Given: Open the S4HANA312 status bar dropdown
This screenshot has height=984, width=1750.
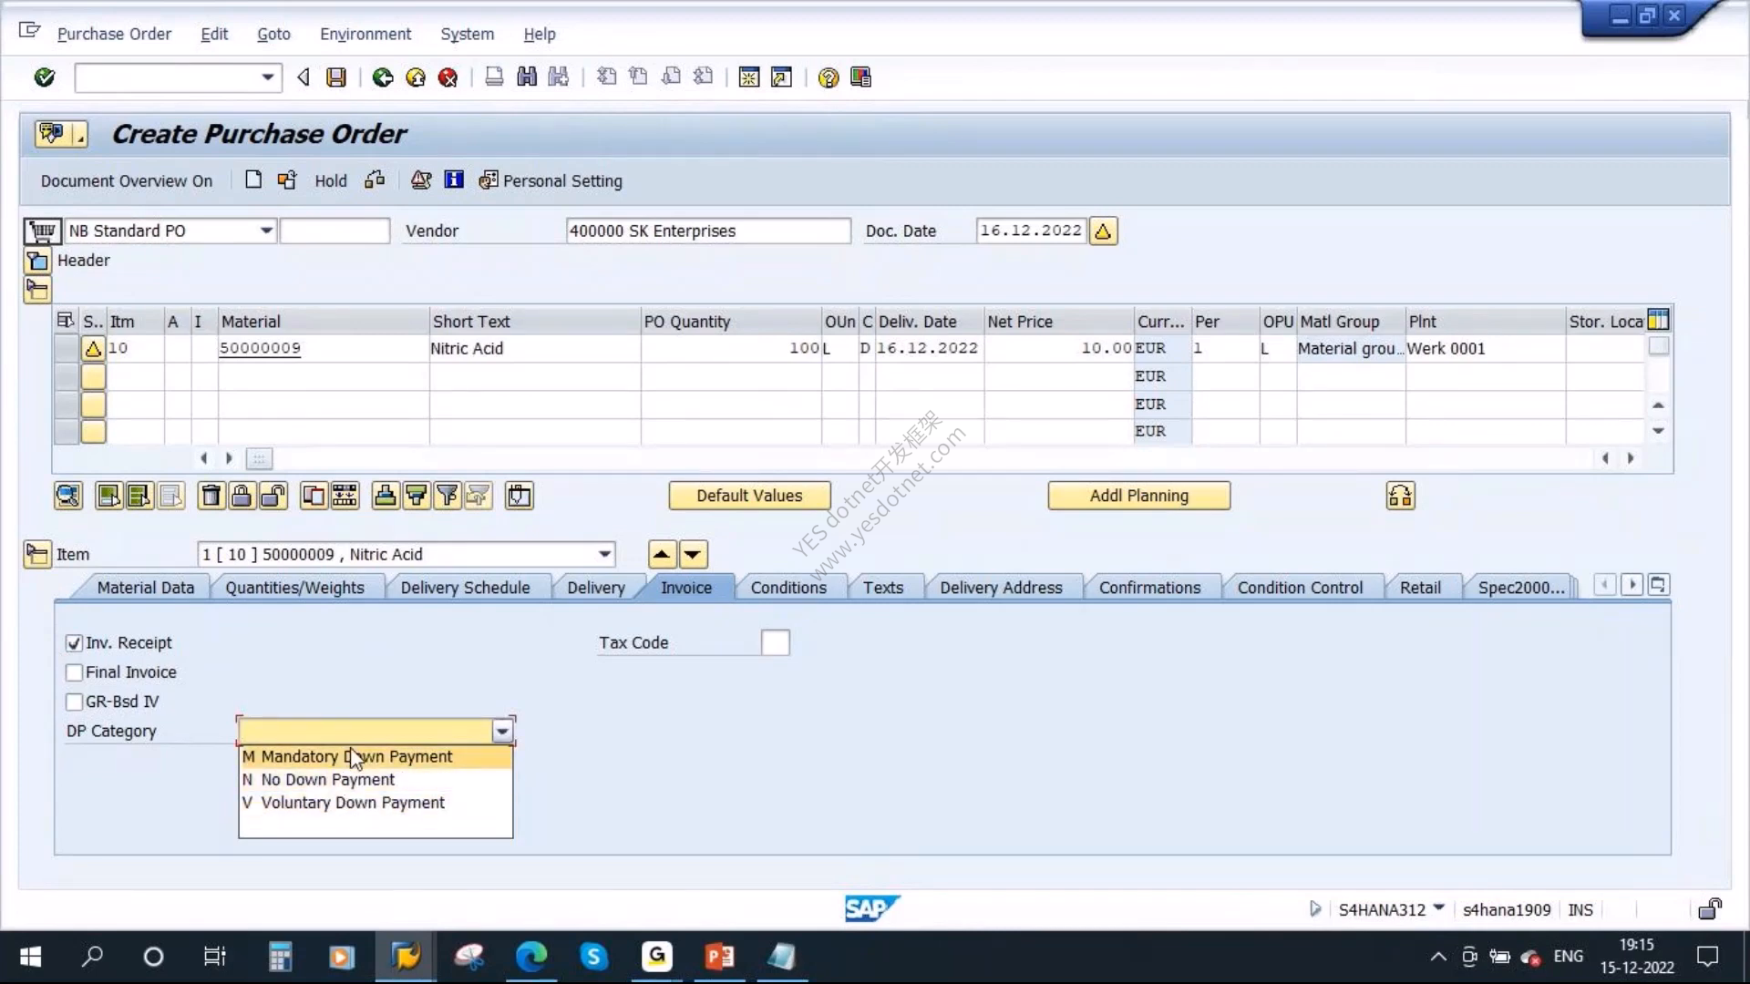Looking at the screenshot, I should point(1439,908).
